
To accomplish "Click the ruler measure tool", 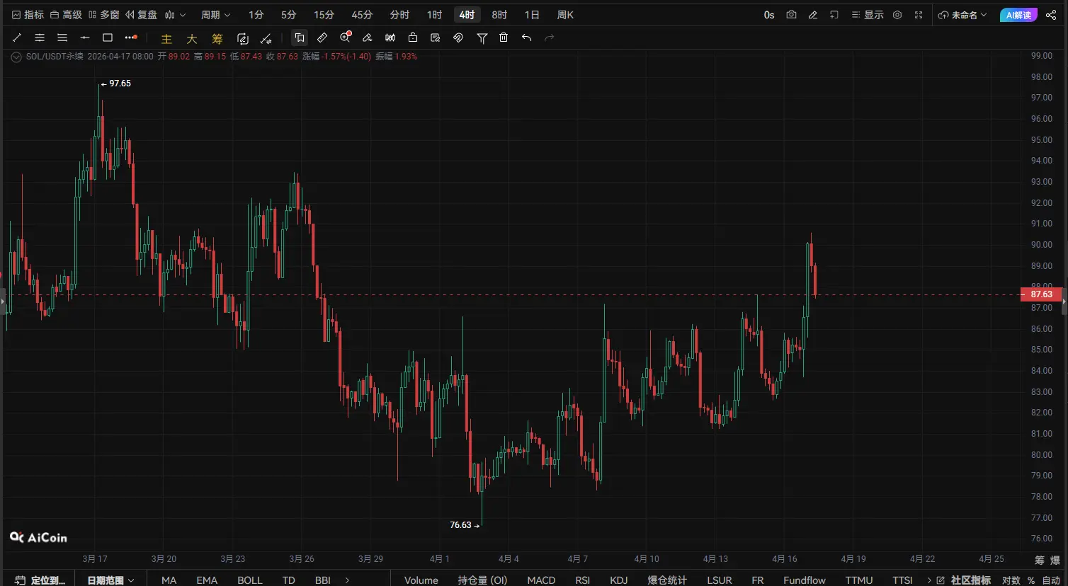I will coord(322,38).
